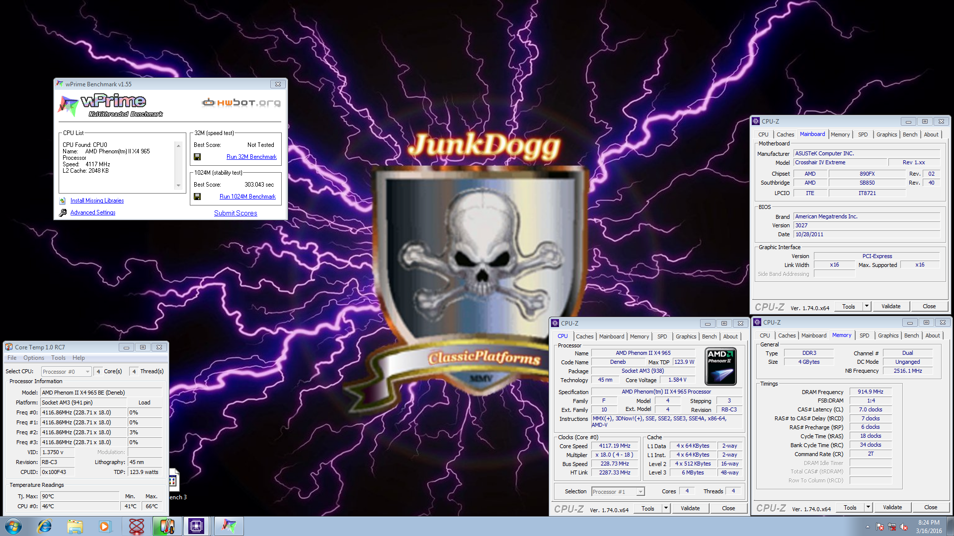Screen dimensions: 954x536
Task: Open the desktop file icon beside Core Temp
Action: tap(173, 480)
